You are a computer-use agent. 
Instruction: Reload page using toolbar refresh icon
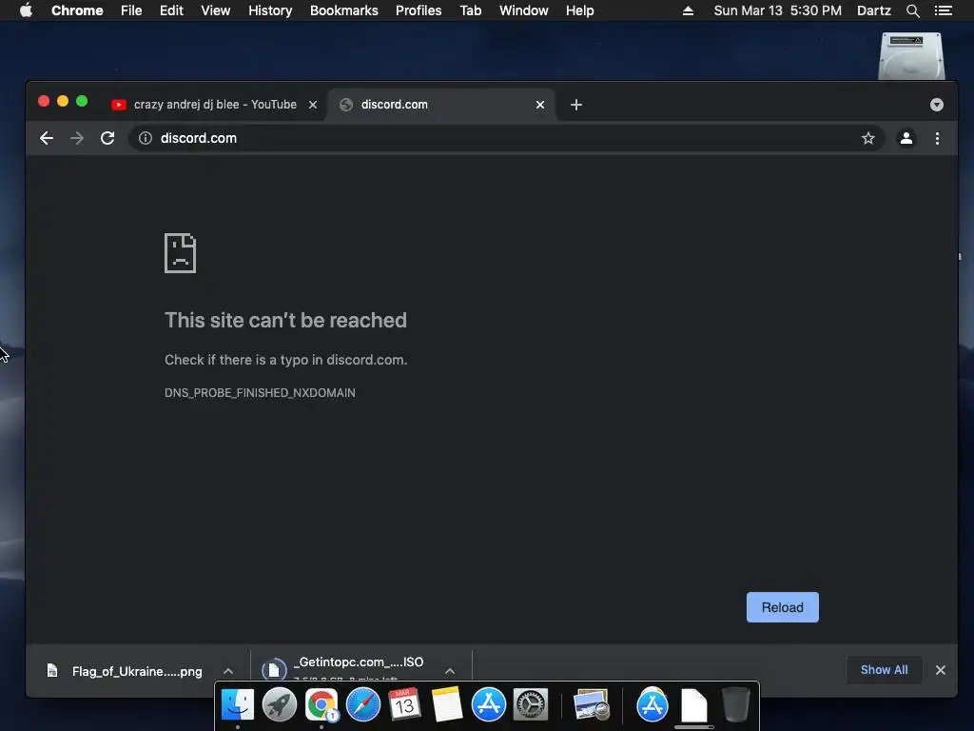tap(107, 138)
